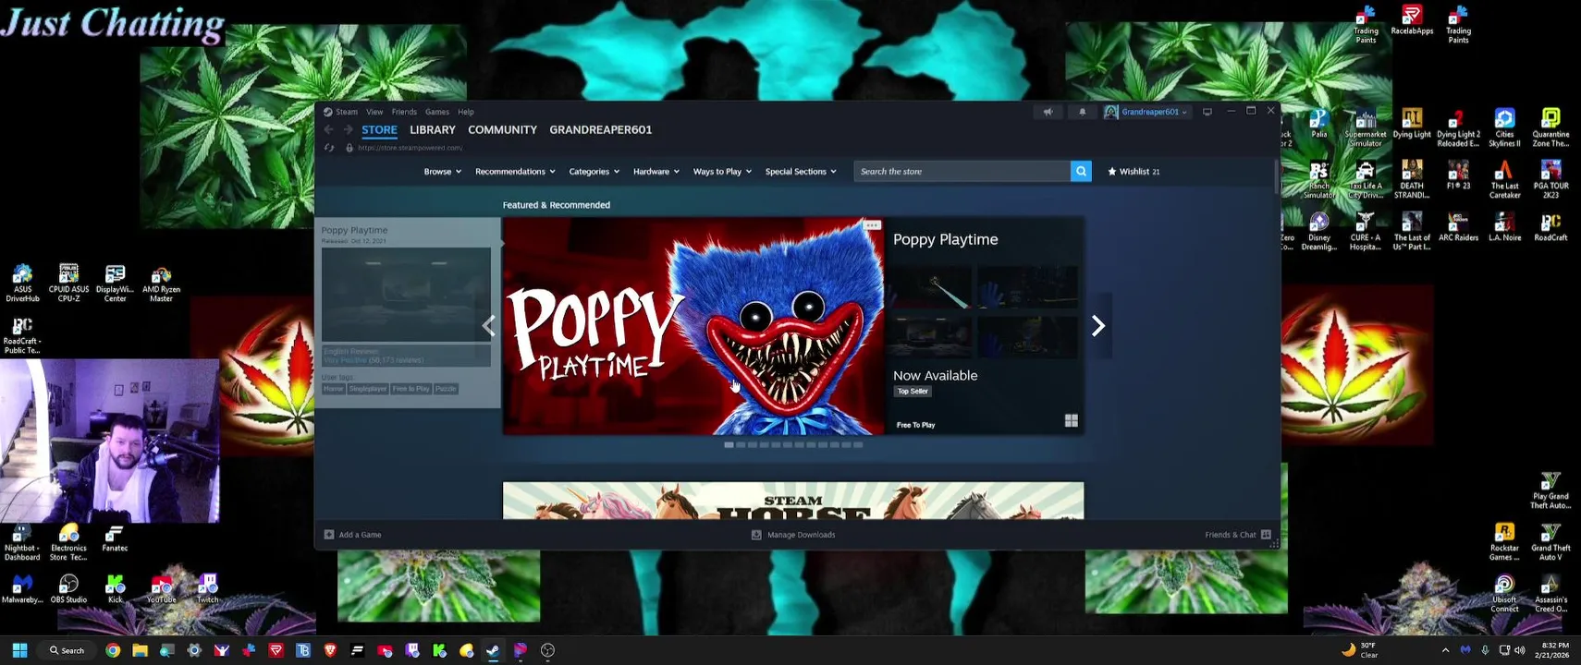Click the Steam Horse event banner
1581x665 pixels.
(793, 501)
